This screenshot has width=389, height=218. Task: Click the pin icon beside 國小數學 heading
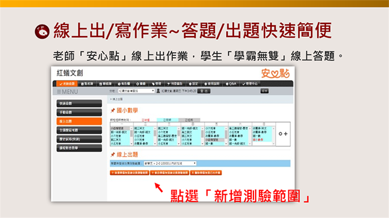[113, 110]
